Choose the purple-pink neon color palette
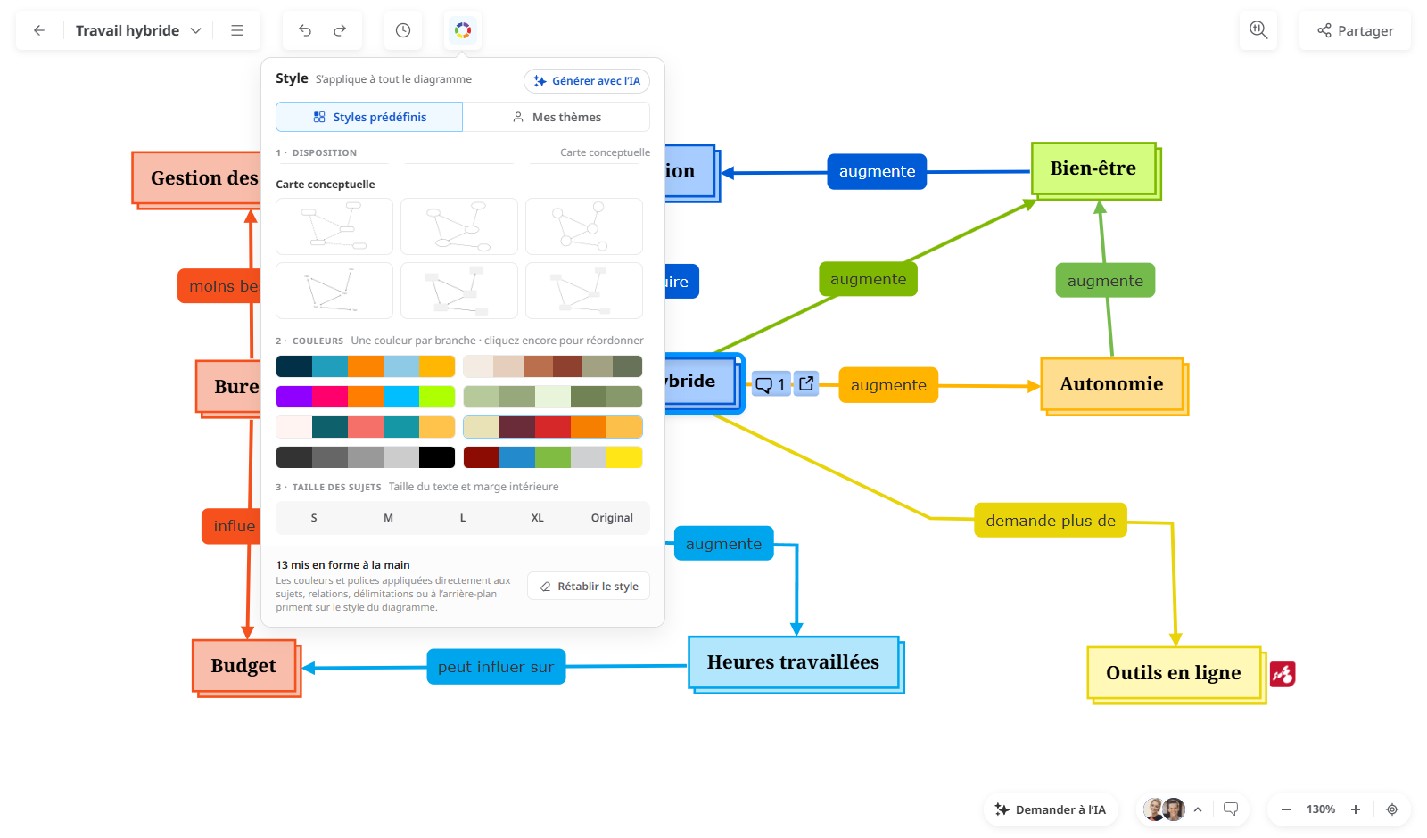The width and height of the screenshot is (1427, 838). [x=366, y=397]
